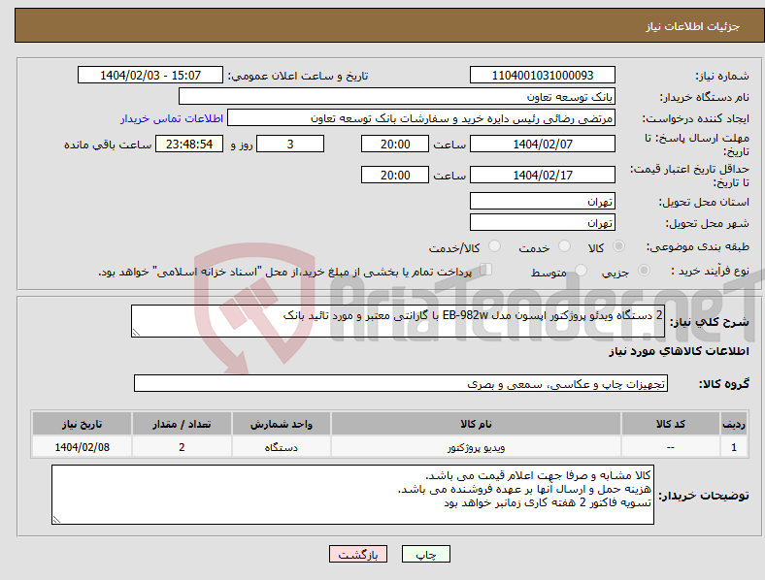Click the resize handle of the description box
The height and width of the screenshot is (580, 765).
[136, 333]
